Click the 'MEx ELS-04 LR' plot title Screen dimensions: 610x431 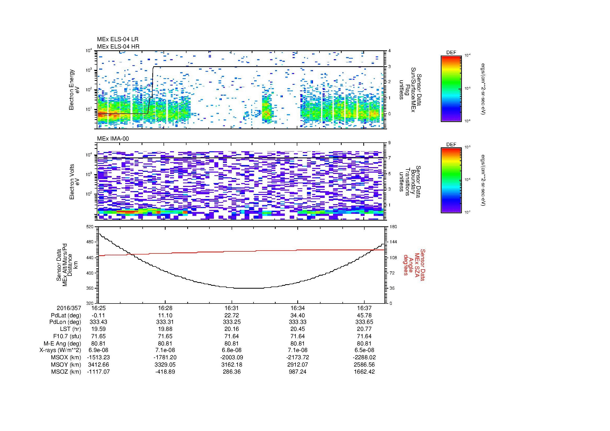[118, 39]
